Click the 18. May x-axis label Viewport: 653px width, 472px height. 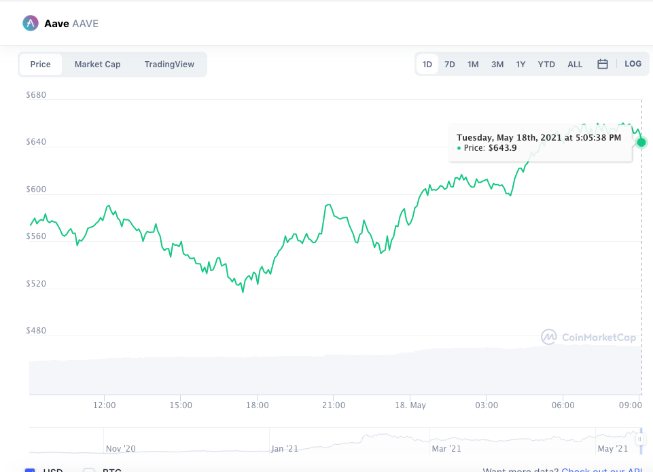(410, 405)
